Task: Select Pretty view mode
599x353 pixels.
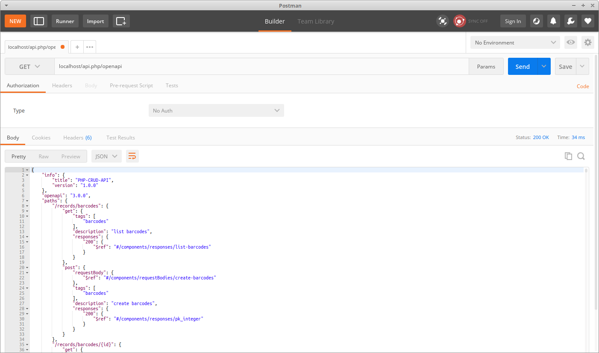Action: 18,156
